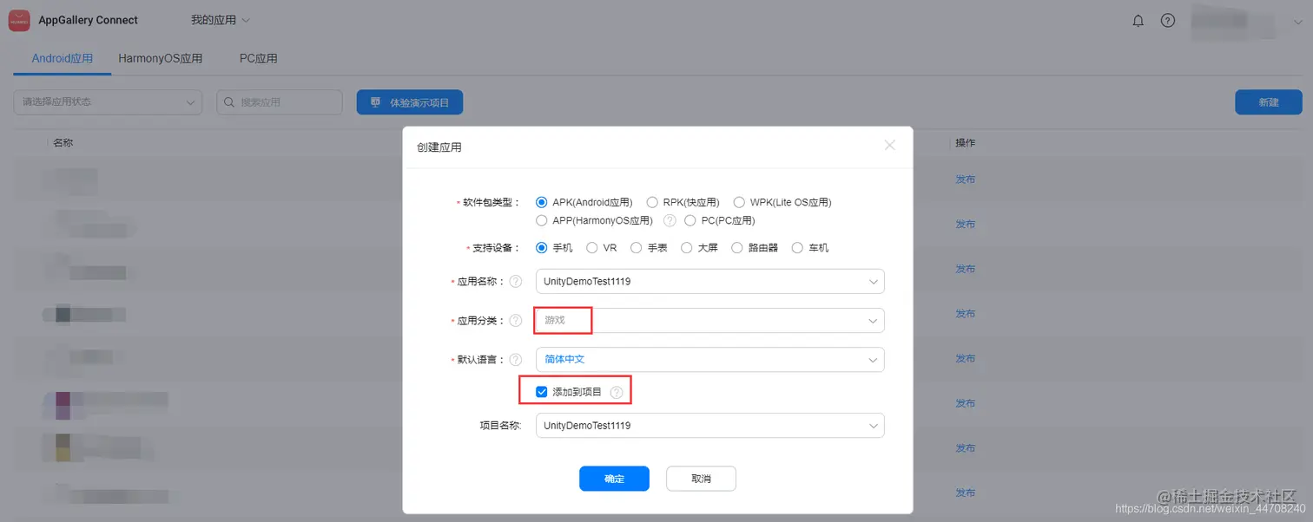Choose VR as the supported device

pos(591,247)
